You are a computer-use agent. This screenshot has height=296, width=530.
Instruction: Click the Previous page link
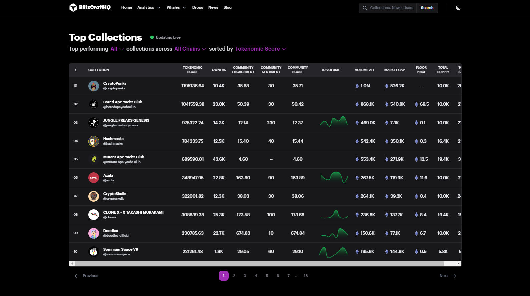pos(86,276)
